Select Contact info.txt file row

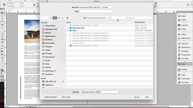click(110, 43)
